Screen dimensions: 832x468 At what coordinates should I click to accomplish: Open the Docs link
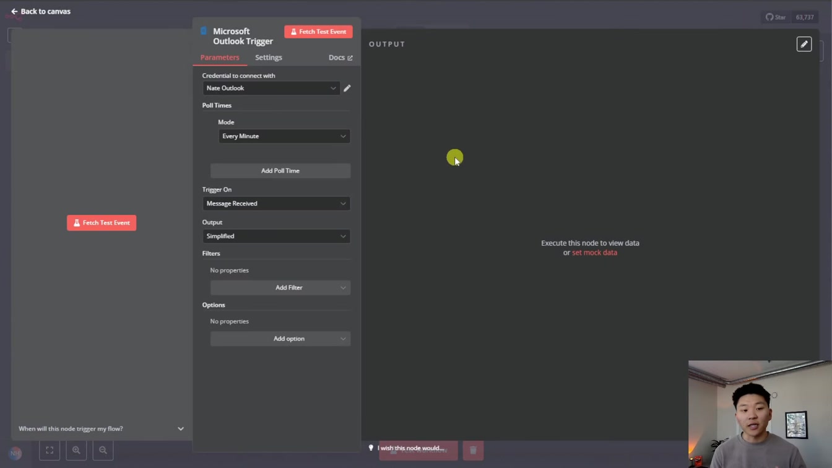pos(340,58)
